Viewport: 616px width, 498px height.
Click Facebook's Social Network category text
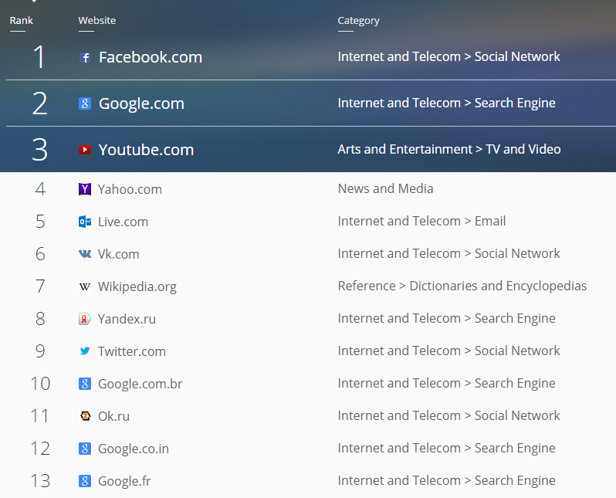pyautogui.click(x=449, y=56)
